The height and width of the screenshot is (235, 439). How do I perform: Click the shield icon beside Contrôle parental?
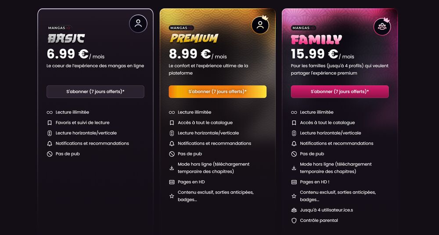(x=294, y=221)
